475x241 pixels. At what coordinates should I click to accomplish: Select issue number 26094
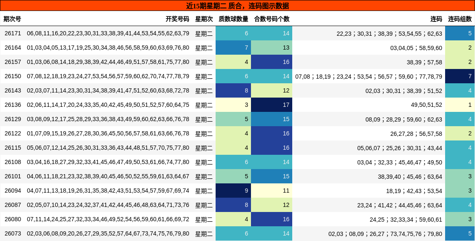pos(13,191)
